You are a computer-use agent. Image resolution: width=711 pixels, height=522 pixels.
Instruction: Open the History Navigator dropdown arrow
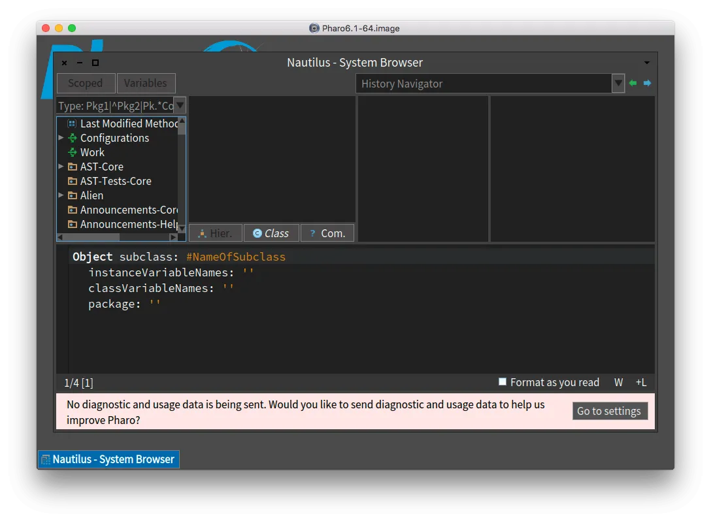tap(618, 84)
